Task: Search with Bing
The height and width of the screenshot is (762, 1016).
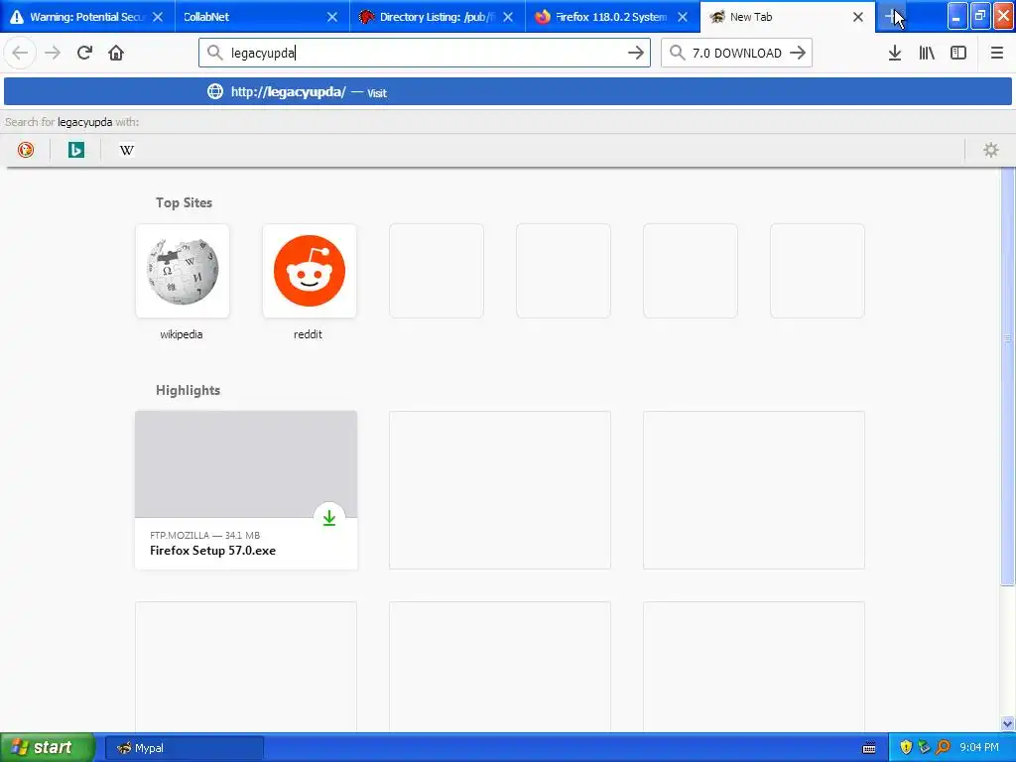Action: click(75, 151)
